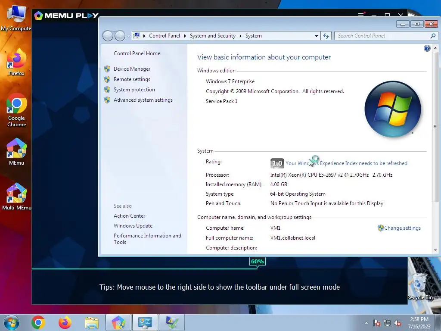Show hidden system tray icons
The width and height of the screenshot is (441, 331).
[x=366, y=323]
